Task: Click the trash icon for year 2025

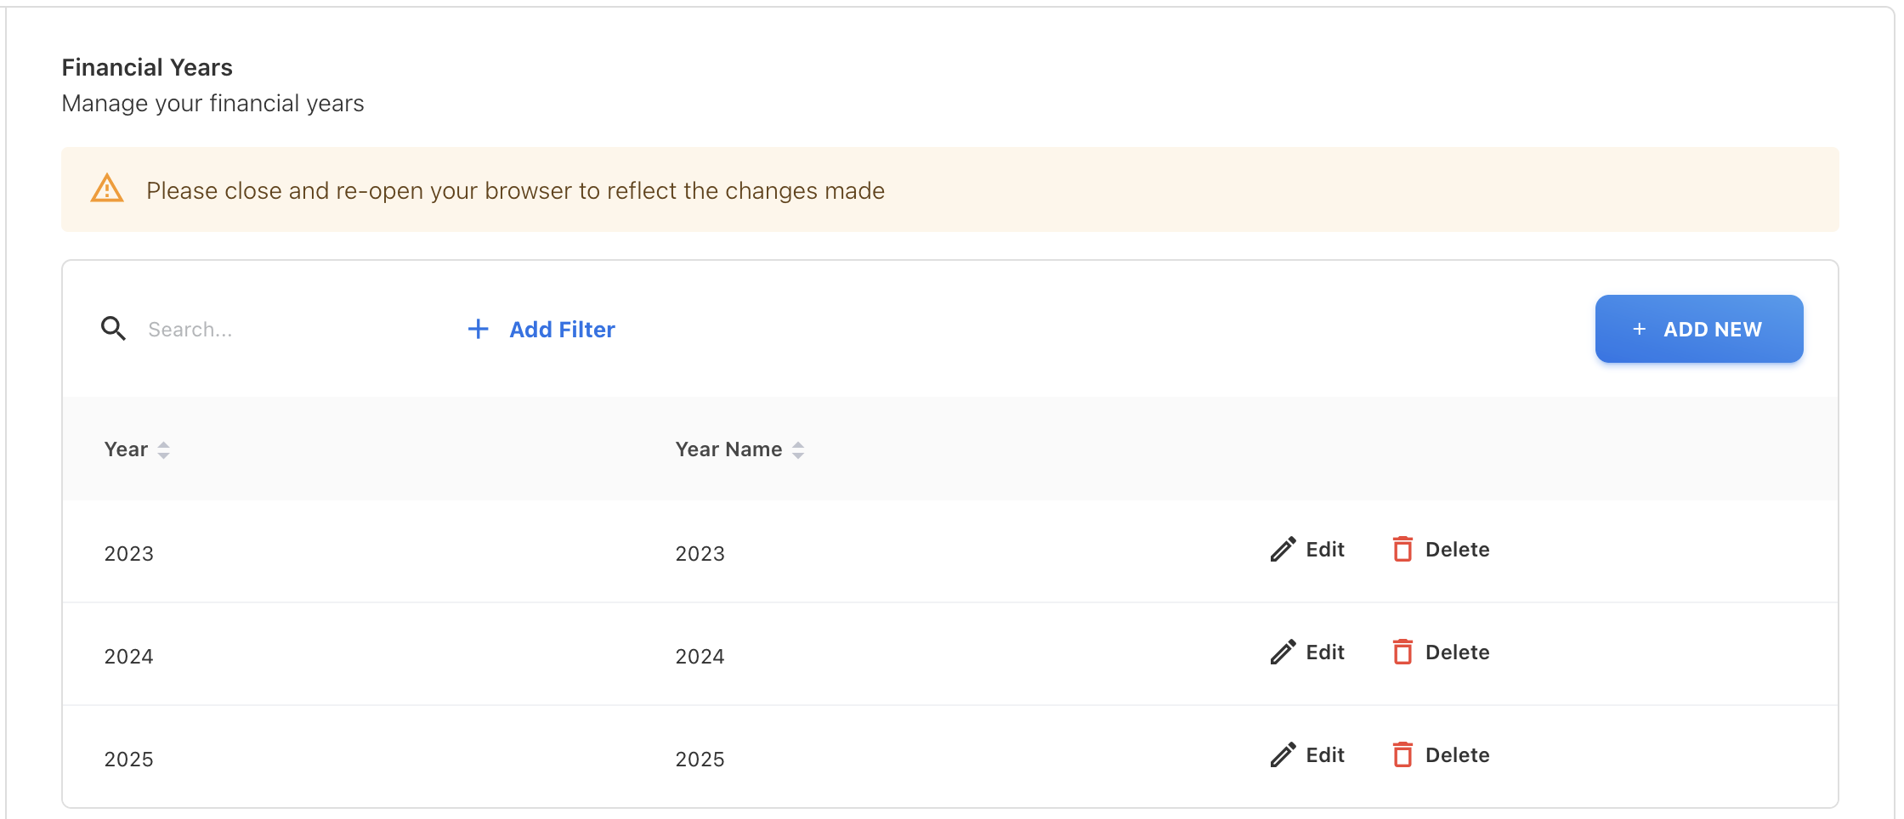Action: (x=1402, y=755)
